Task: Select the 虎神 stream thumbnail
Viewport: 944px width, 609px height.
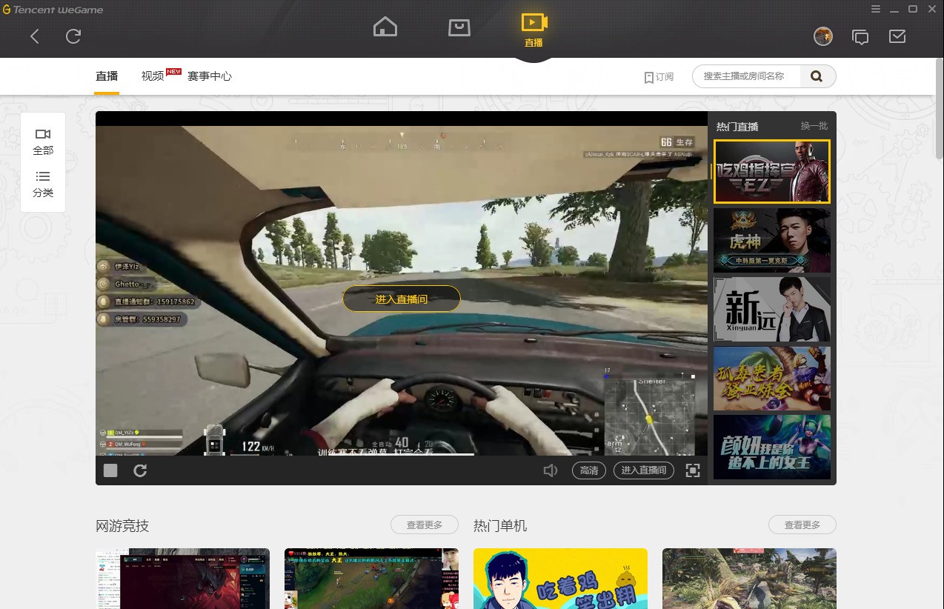Action: [x=772, y=240]
